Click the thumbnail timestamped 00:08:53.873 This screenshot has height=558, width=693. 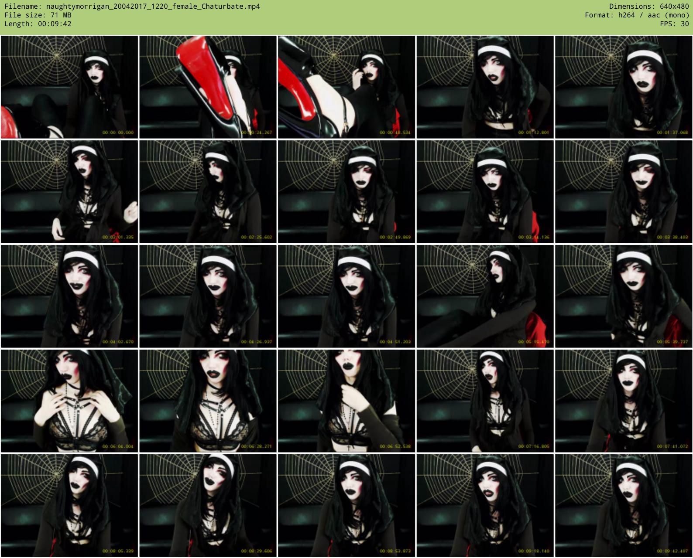[x=346, y=505]
